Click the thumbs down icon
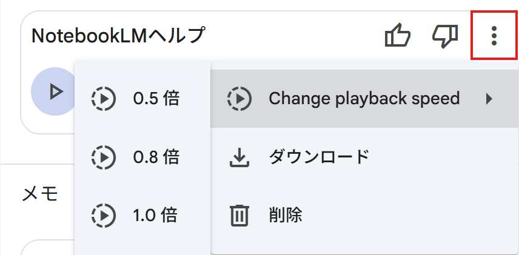The image size is (519, 255). pyautogui.click(x=445, y=36)
